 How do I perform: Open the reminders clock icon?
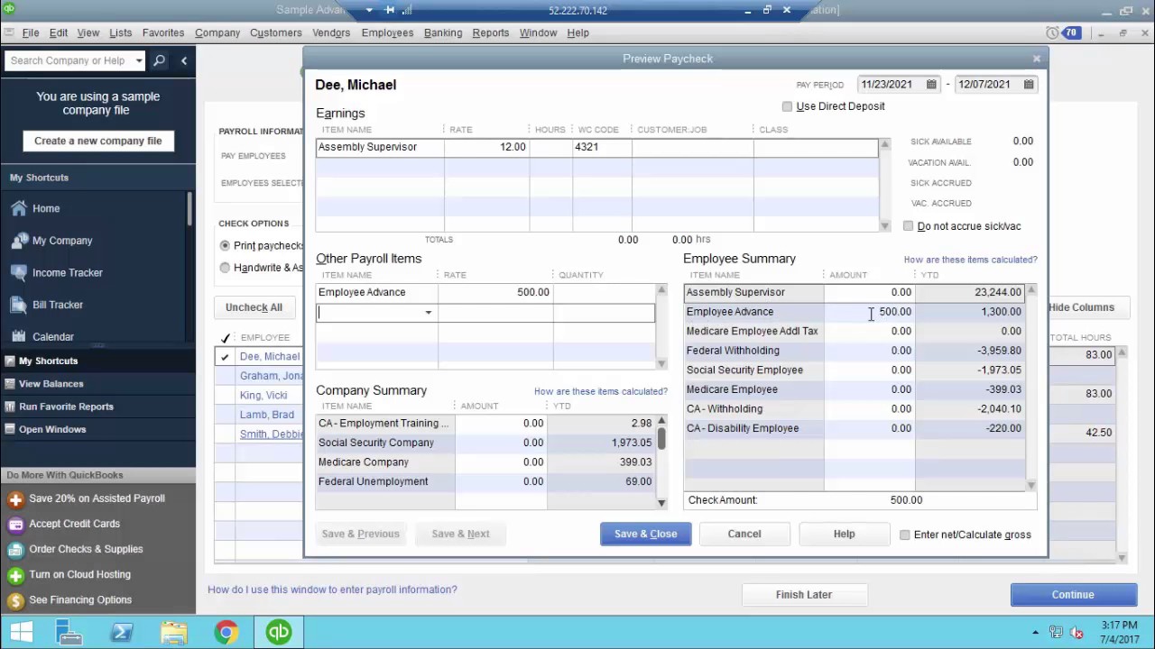point(1053,32)
